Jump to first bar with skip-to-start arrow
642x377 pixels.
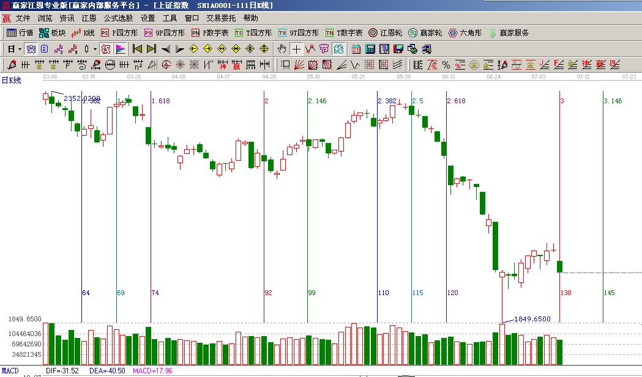coord(137,49)
